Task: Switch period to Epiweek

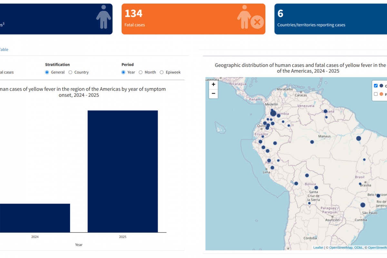Action: (x=162, y=72)
